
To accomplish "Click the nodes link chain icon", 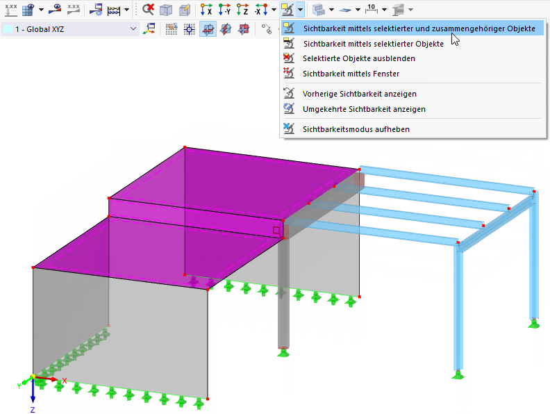I will [267, 29].
